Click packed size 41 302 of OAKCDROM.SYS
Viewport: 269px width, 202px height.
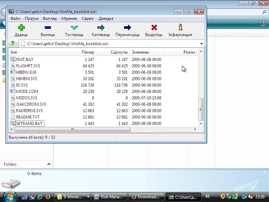[x=122, y=104]
